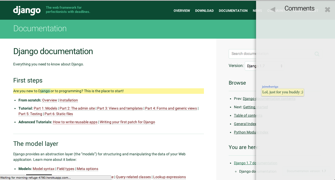Click the Documentation version: 1.7 badge
Screen dimensions: 335x180
coord(306,171)
